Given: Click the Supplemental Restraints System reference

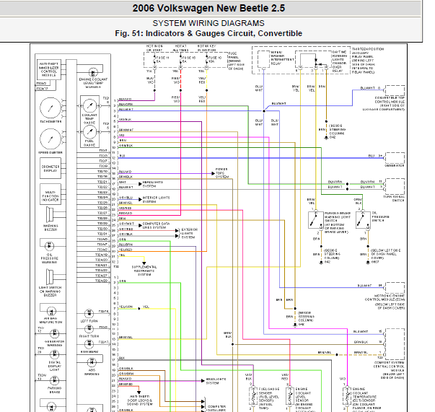Looking at the screenshot, I should [144, 271].
